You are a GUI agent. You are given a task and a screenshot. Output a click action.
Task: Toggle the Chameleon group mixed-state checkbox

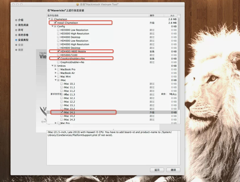(52, 19)
